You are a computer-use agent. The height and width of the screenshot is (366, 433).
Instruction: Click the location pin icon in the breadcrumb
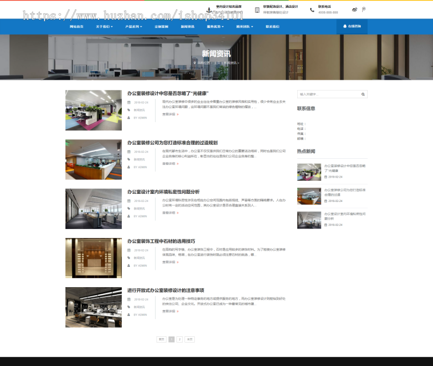[x=195, y=63]
